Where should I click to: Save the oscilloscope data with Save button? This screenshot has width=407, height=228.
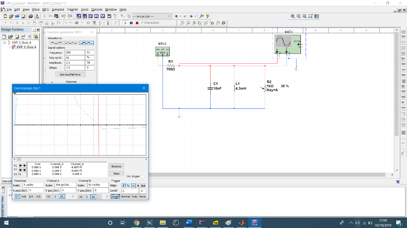click(116, 173)
